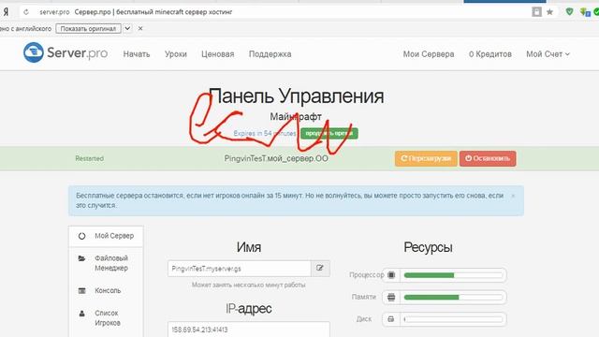Click the green shield protection icon

[x=570, y=12]
